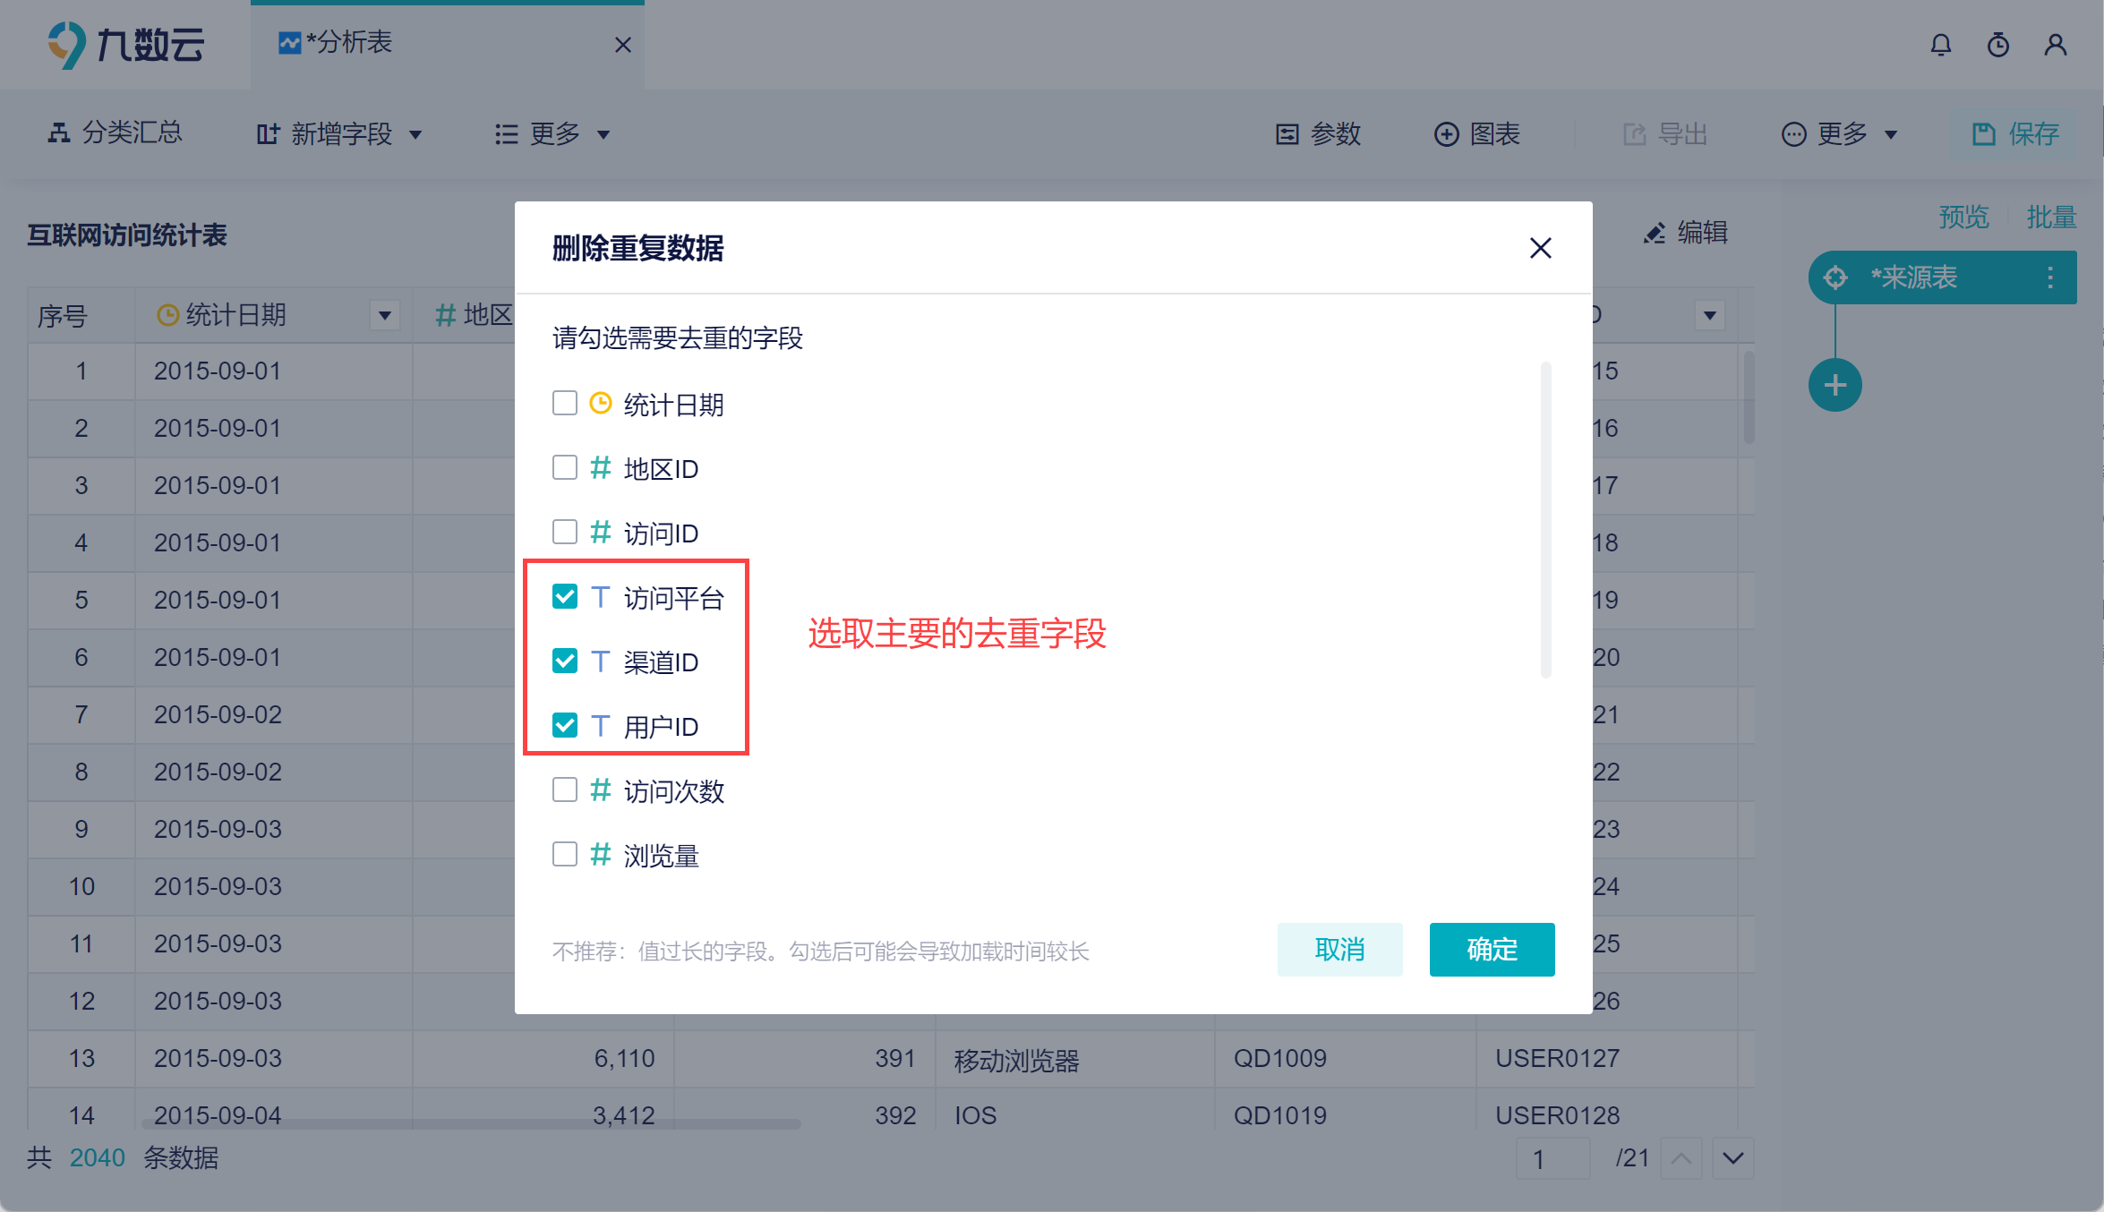Open the 分类汇总 menu item
Image resolution: width=2104 pixels, height=1212 pixels.
point(115,133)
